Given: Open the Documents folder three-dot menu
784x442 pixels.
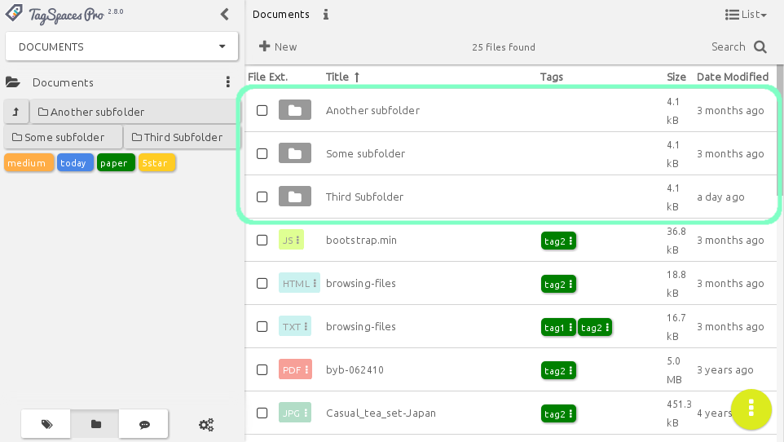Looking at the screenshot, I should [228, 82].
